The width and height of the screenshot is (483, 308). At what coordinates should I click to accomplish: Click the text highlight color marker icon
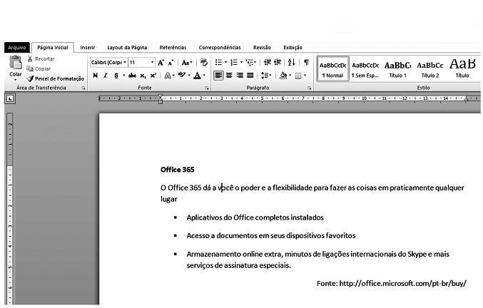tap(182, 75)
